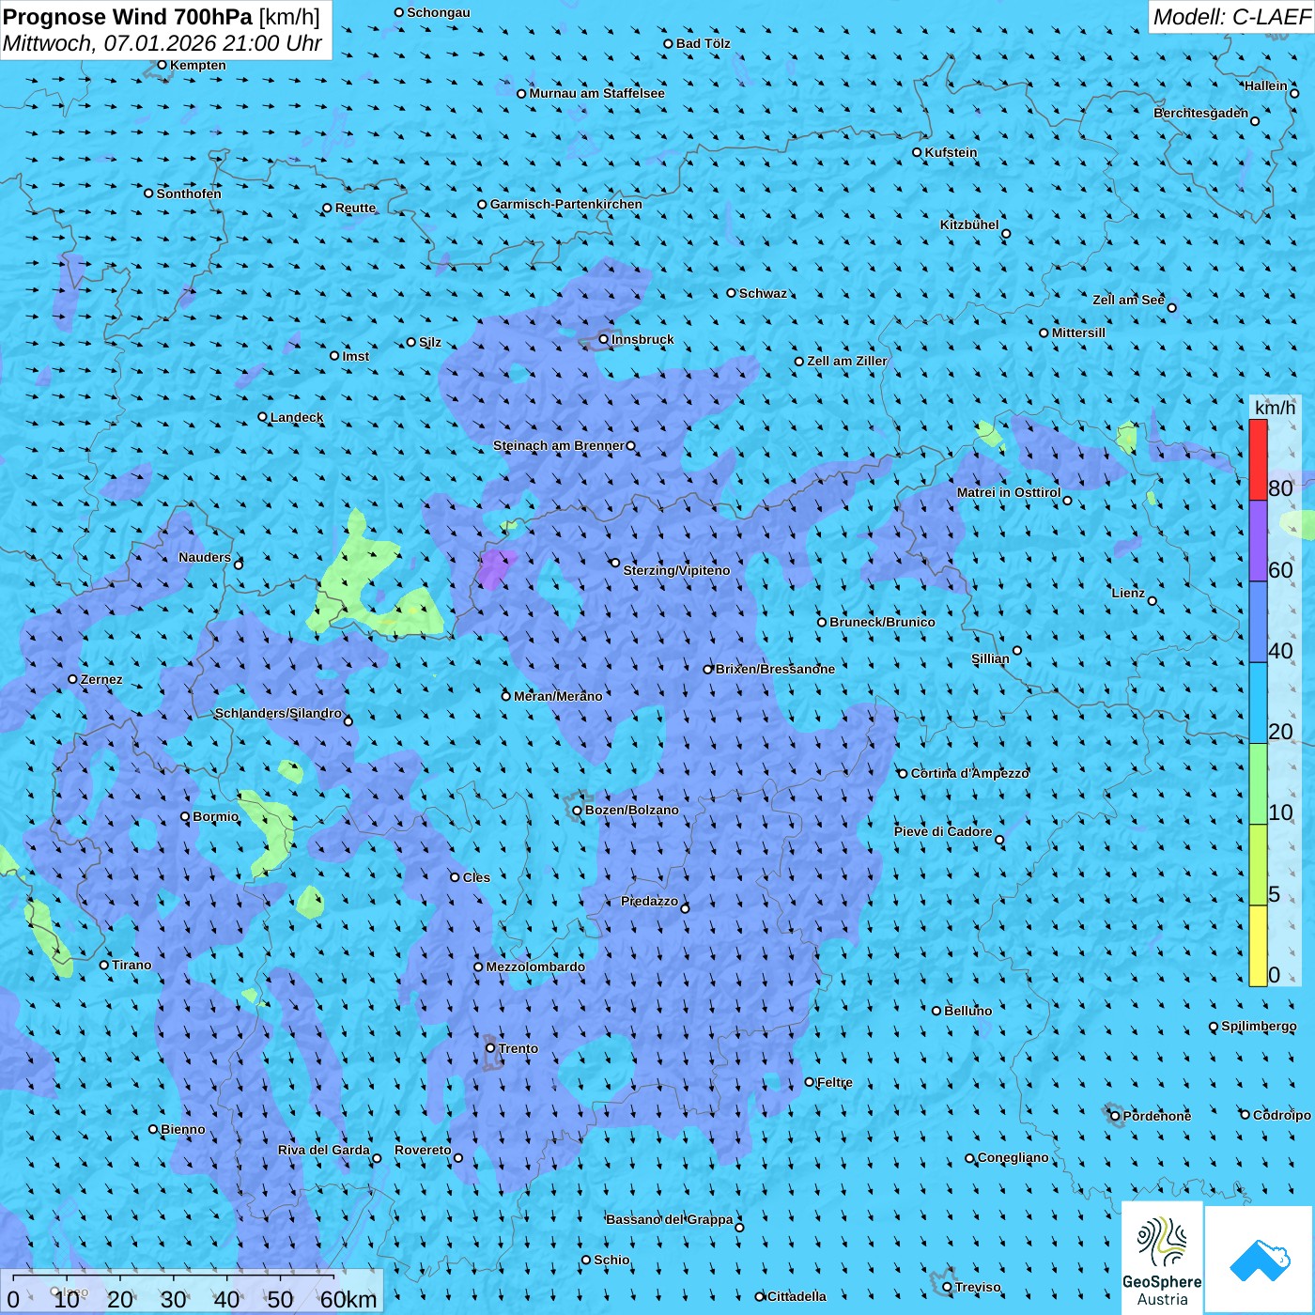Click the 'Landeck' map label

point(297,417)
